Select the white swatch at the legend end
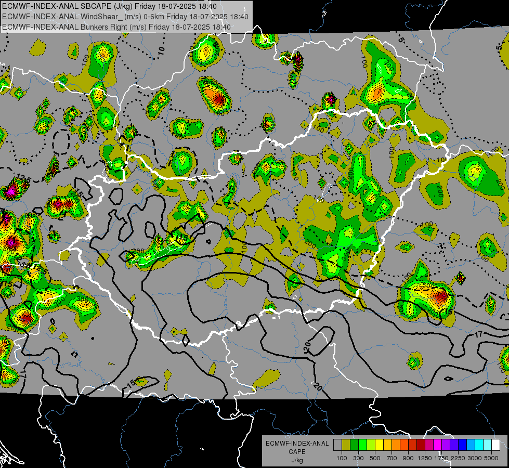Viewport: 509px width, 468px height. tap(496, 445)
